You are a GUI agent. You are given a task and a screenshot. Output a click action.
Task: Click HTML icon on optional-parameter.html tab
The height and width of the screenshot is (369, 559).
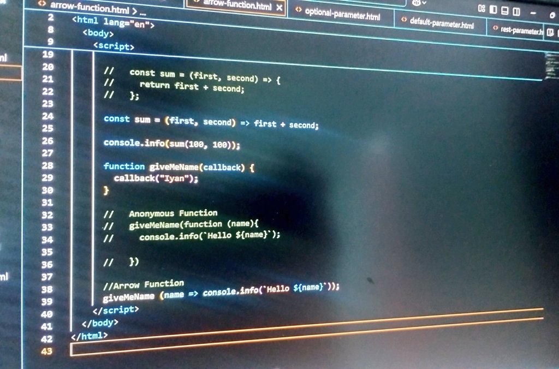[298, 9]
